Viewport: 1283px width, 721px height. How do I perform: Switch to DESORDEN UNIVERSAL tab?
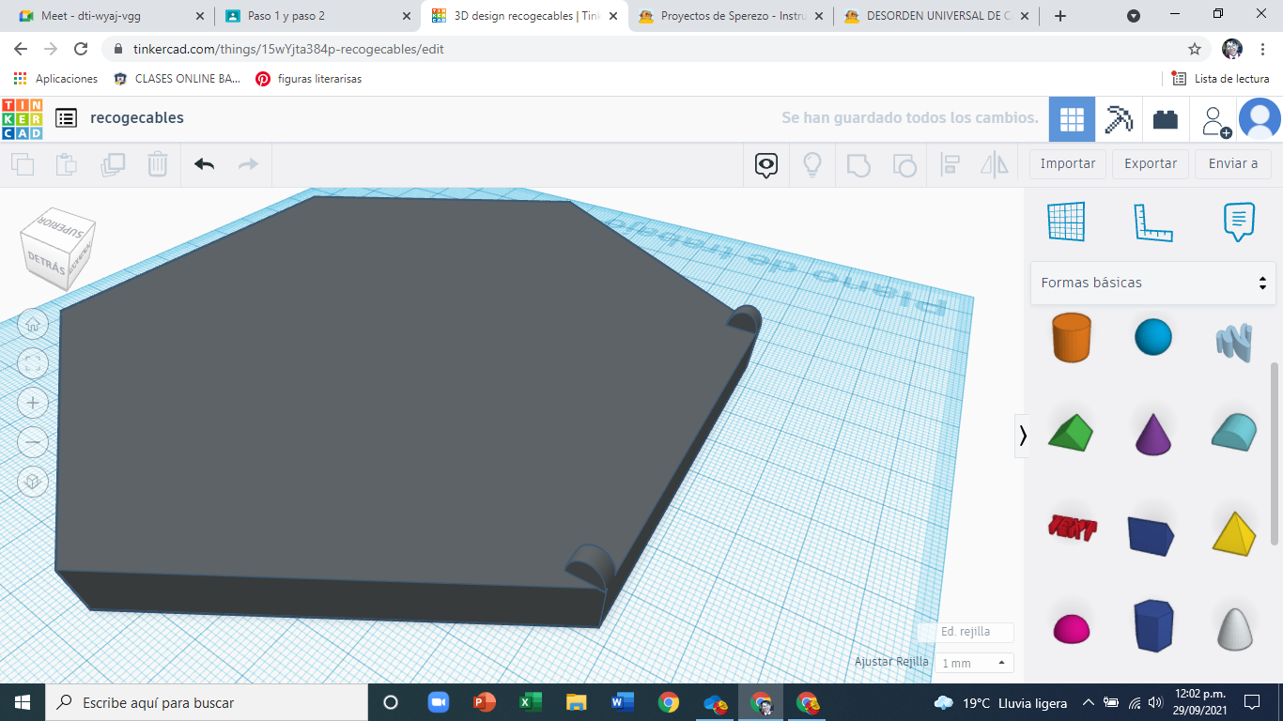point(937,16)
